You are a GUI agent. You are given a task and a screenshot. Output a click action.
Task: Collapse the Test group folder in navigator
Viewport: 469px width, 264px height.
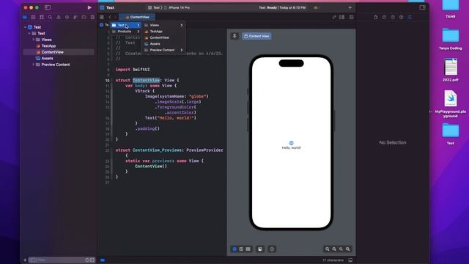29,34
